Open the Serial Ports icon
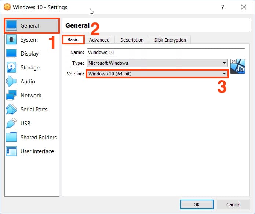Image resolution: width=255 pixels, height=214 pixels. [12, 110]
